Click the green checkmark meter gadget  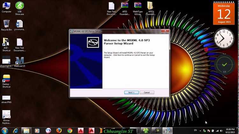point(224,65)
